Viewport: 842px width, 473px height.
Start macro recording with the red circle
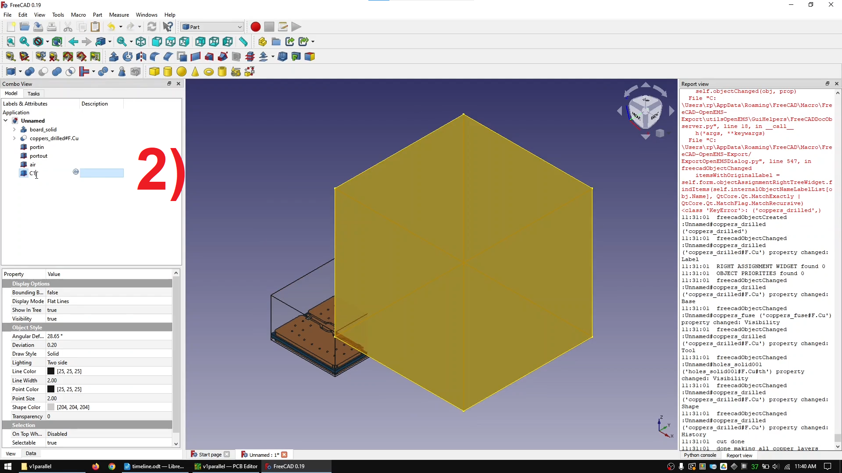(256, 27)
